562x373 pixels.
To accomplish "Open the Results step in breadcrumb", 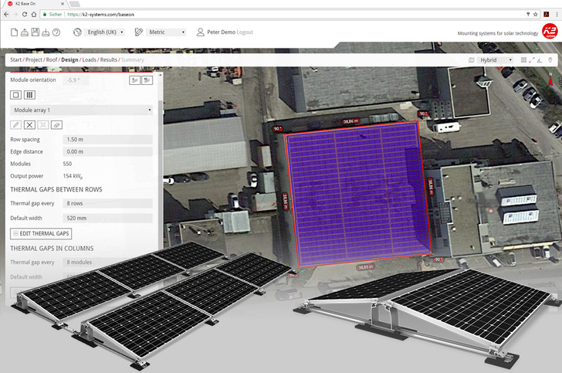I will point(109,60).
